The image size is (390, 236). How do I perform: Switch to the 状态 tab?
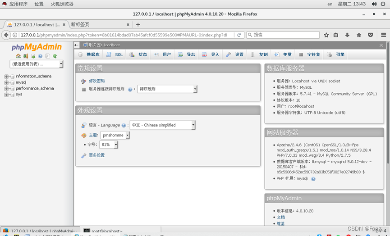pyautogui.click(x=138, y=54)
